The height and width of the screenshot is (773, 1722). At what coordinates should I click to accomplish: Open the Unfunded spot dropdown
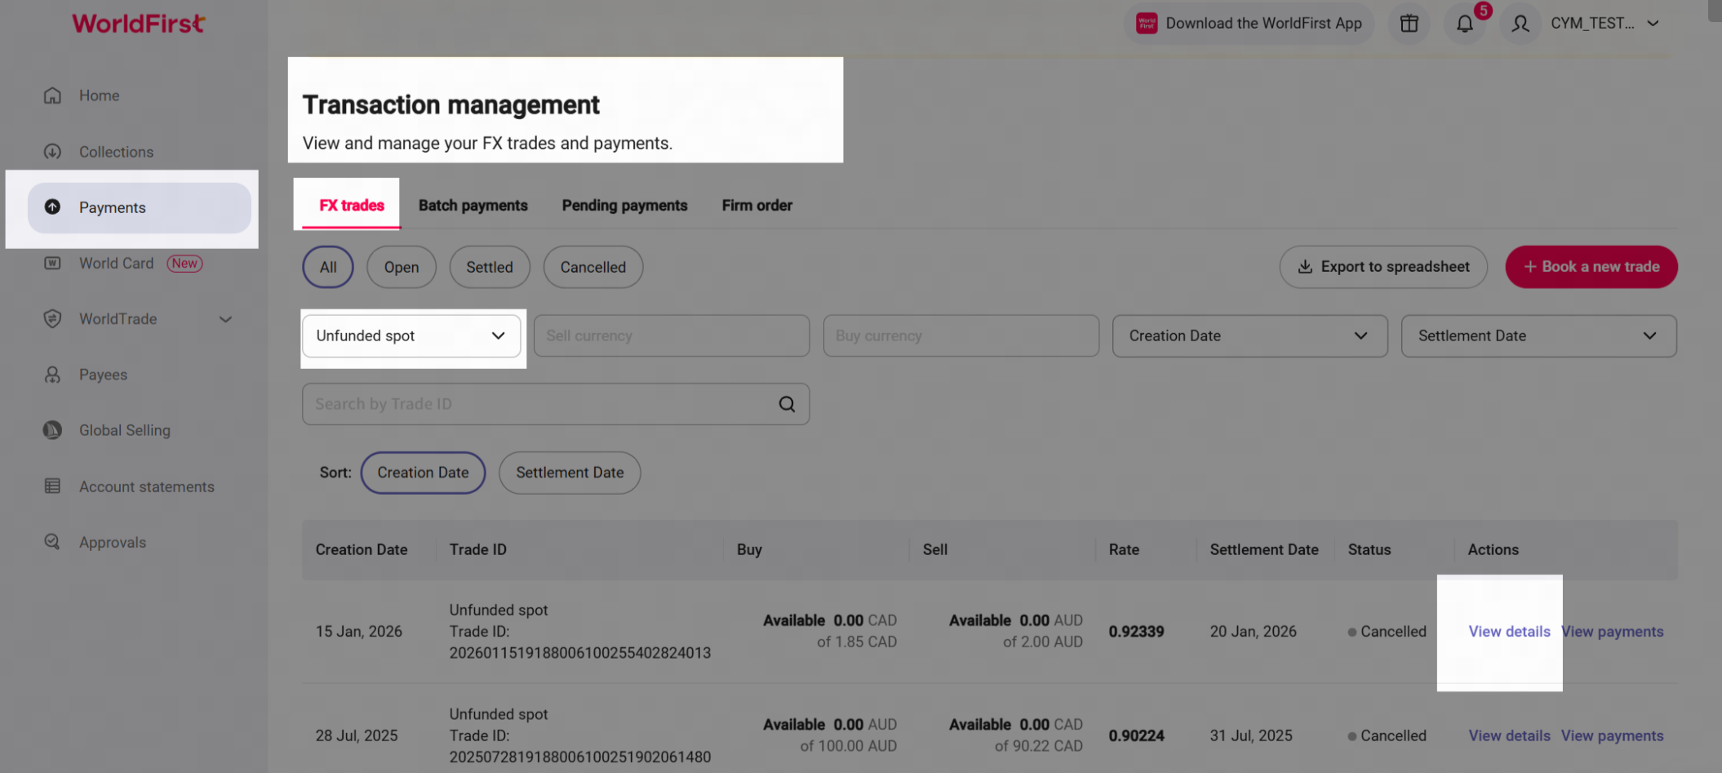click(x=411, y=336)
